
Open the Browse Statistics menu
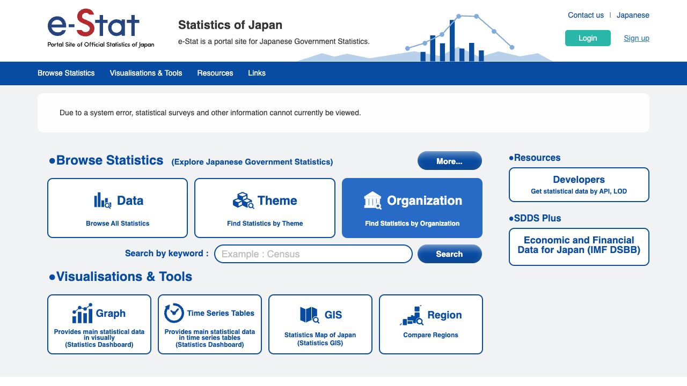click(x=66, y=73)
